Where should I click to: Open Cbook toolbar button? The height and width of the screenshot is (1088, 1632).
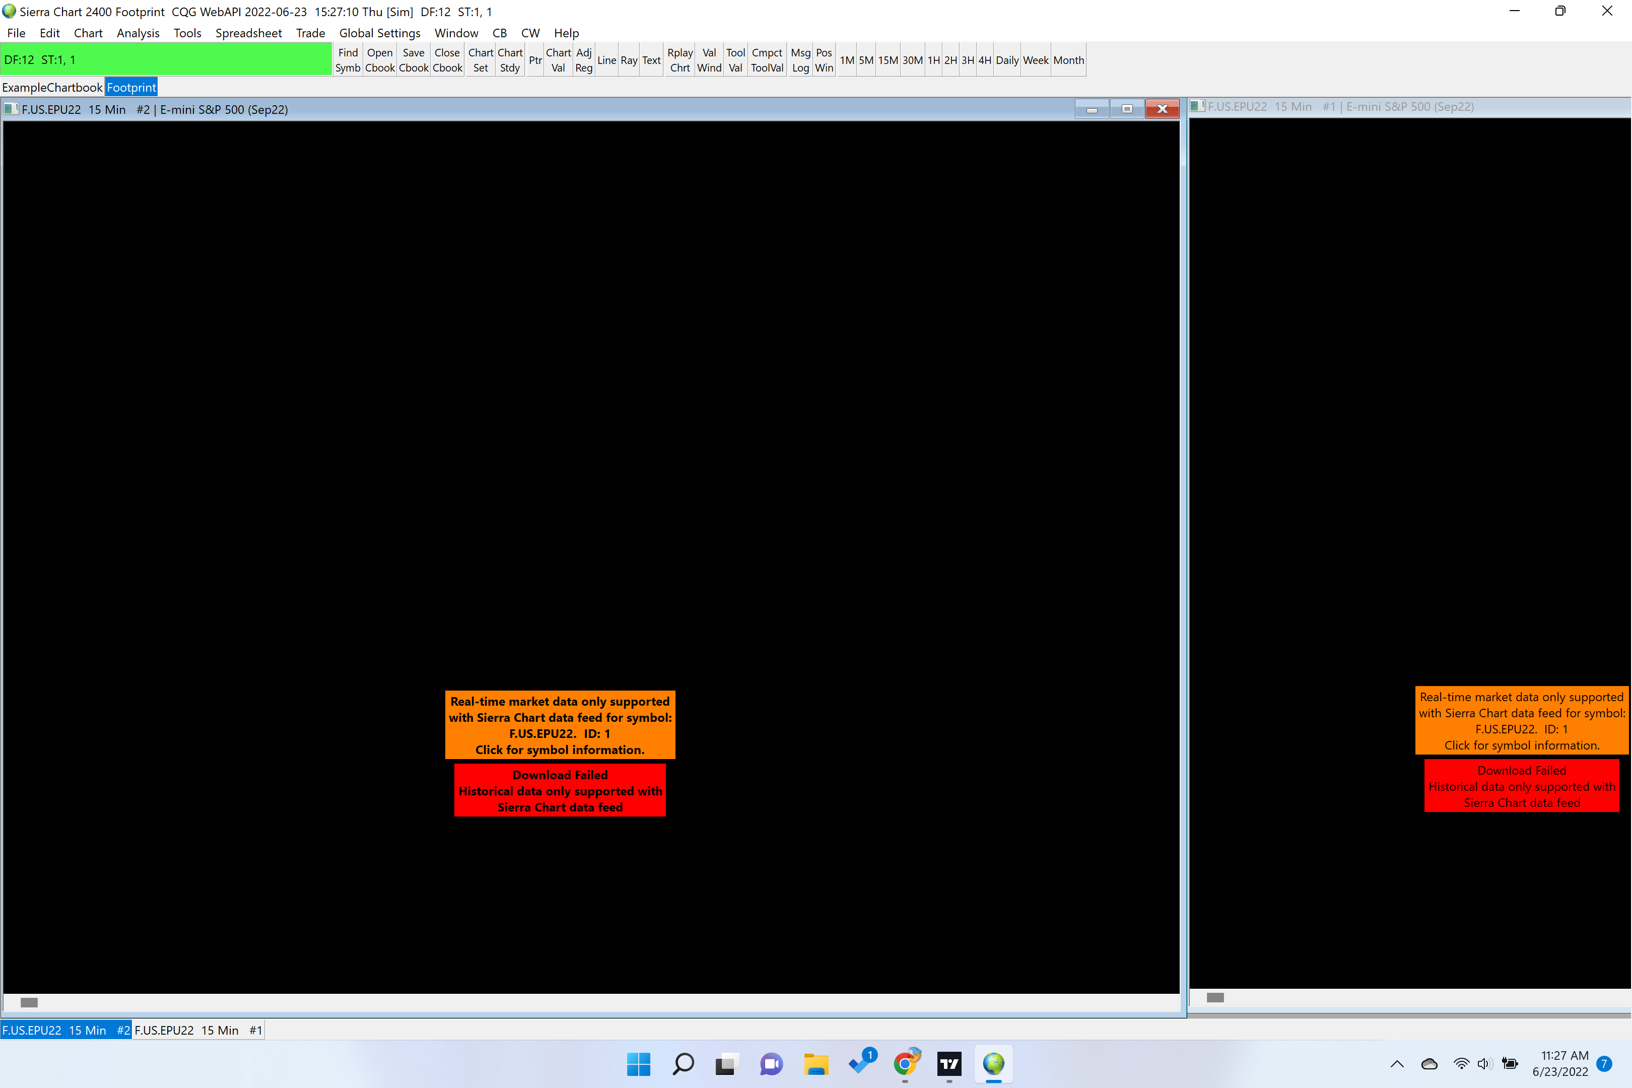point(380,59)
